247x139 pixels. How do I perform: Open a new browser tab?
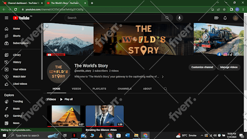click(x=92, y=3)
